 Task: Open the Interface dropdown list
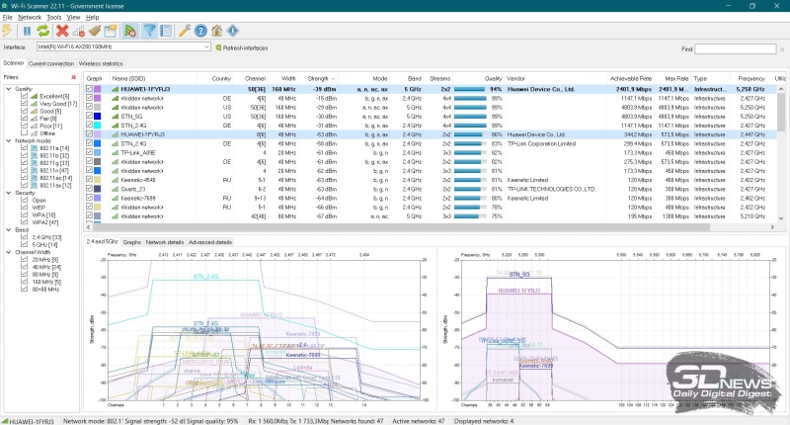pyautogui.click(x=205, y=47)
